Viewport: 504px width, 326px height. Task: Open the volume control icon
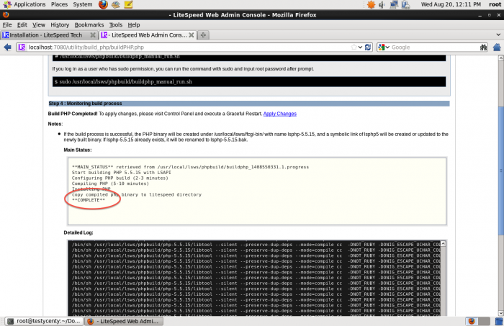[x=382, y=4]
